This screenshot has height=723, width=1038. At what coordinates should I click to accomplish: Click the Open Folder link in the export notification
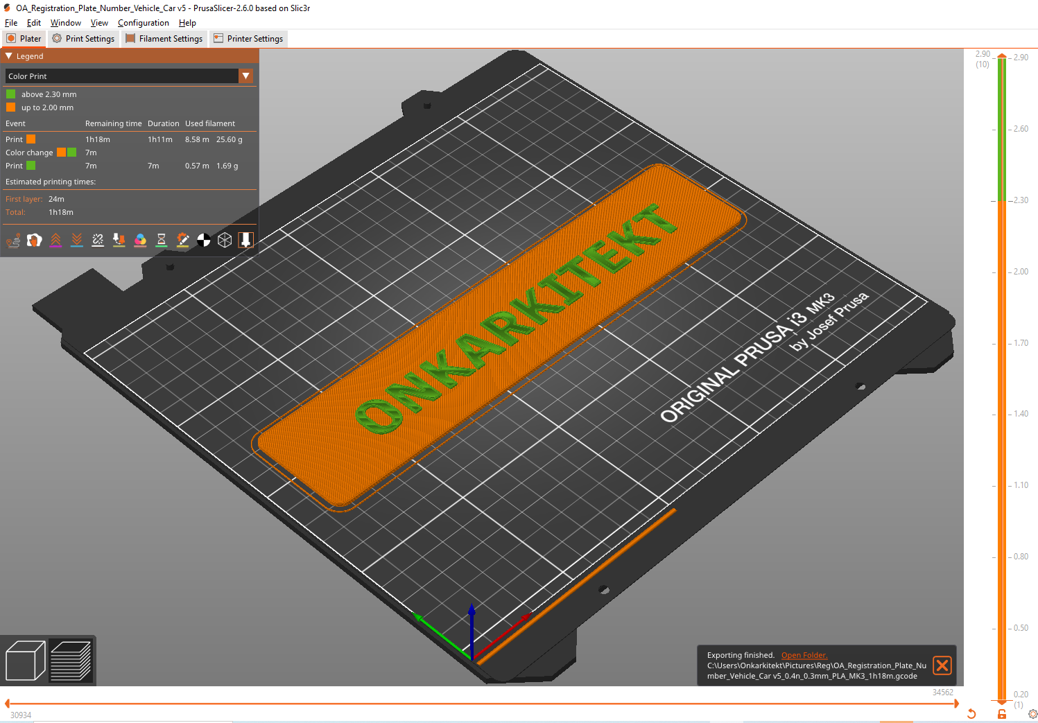coord(804,654)
